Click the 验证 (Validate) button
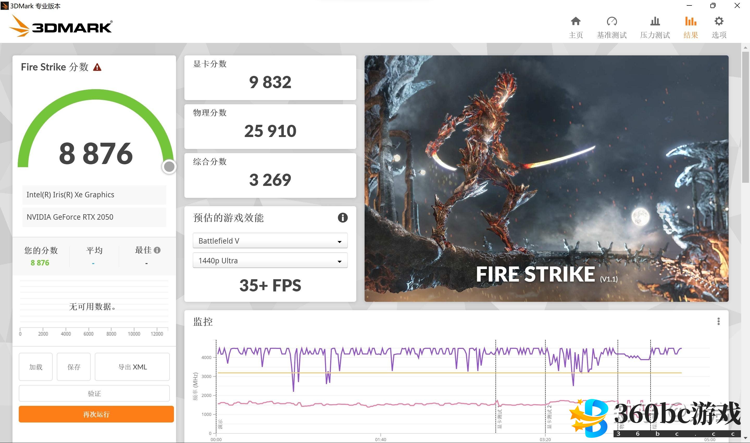 click(x=94, y=393)
